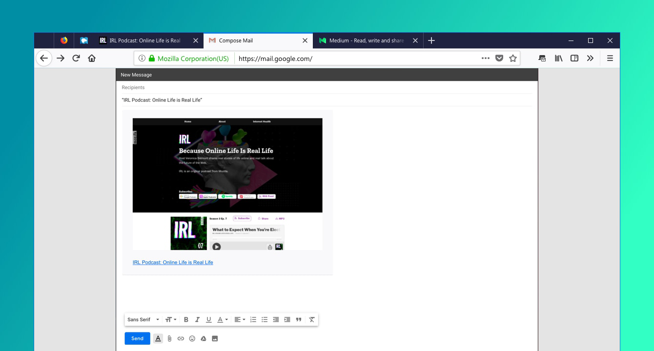Image resolution: width=654 pixels, height=351 pixels.
Task: Remove formatting from selected text
Action: [x=312, y=319]
